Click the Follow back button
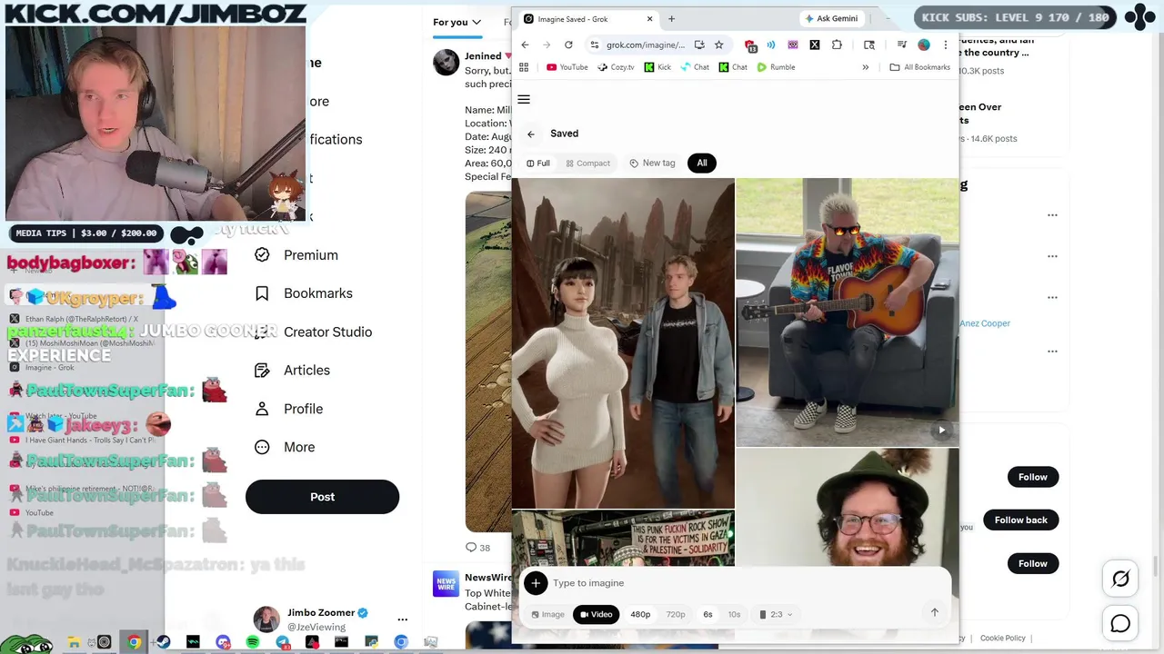Screen dimensions: 1164x654 [x=1020, y=520]
